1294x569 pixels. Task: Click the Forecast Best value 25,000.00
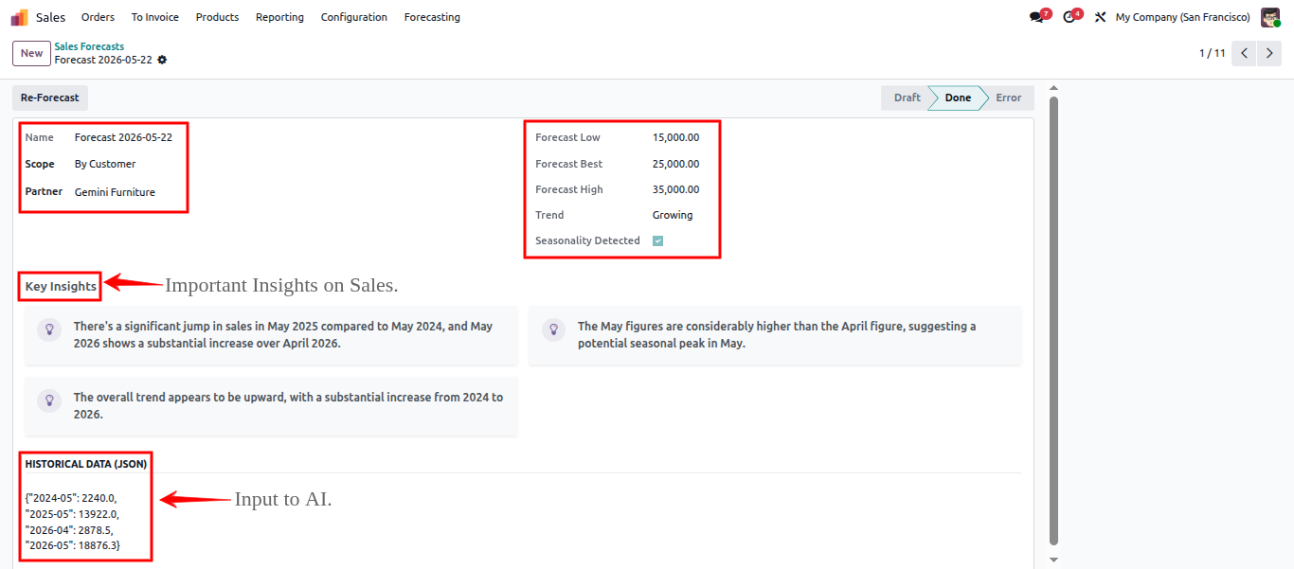(x=676, y=164)
